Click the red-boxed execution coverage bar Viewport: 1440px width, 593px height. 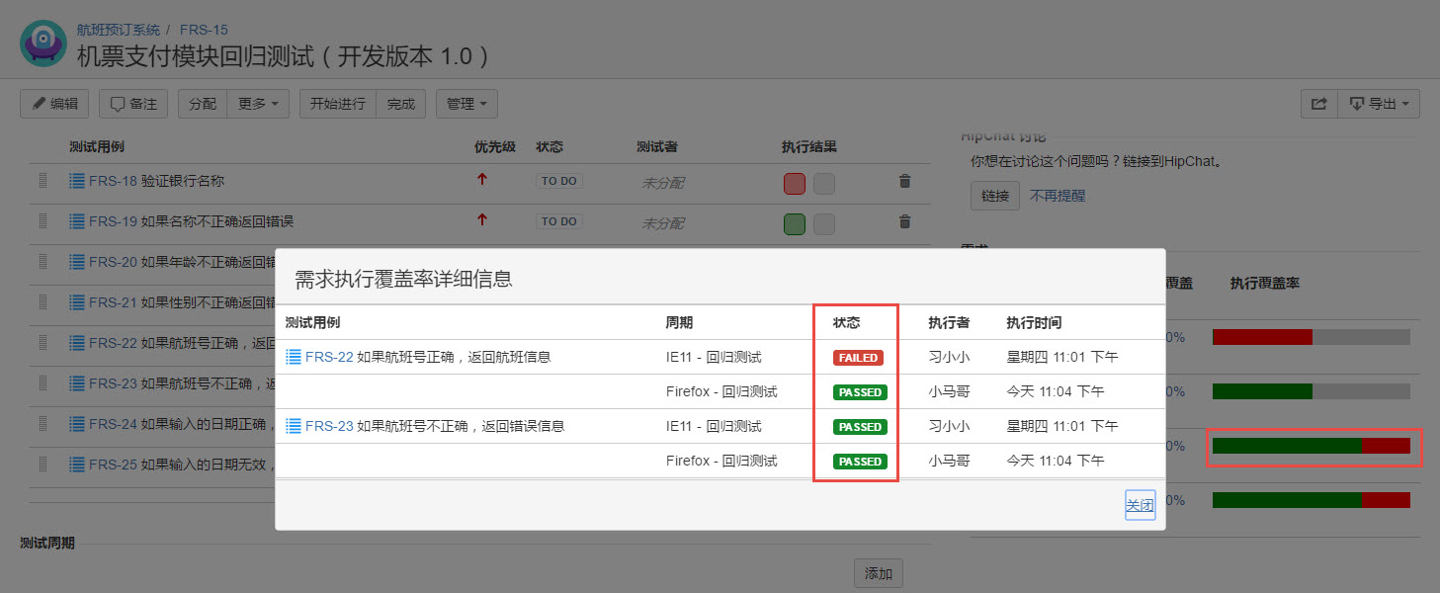1312,446
